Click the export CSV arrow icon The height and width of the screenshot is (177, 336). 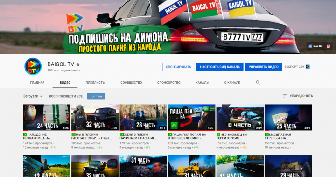coord(308,67)
